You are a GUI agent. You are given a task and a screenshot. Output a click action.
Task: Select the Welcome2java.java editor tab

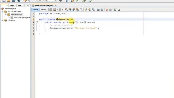(44, 5)
